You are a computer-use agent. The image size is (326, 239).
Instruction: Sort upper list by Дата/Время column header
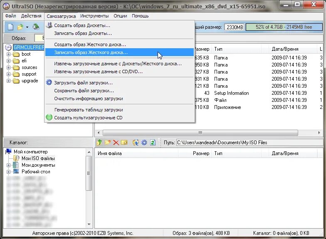[x=293, y=49]
